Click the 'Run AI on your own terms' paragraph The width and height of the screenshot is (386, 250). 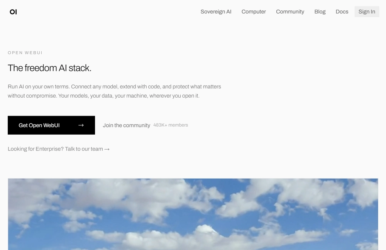tap(115, 91)
